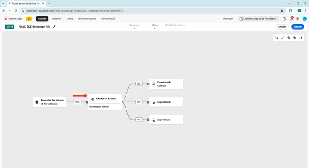This screenshot has height=168, width=309.
Task: Click the auto-layout canvas tool icon
Action: pyautogui.click(x=276, y=38)
